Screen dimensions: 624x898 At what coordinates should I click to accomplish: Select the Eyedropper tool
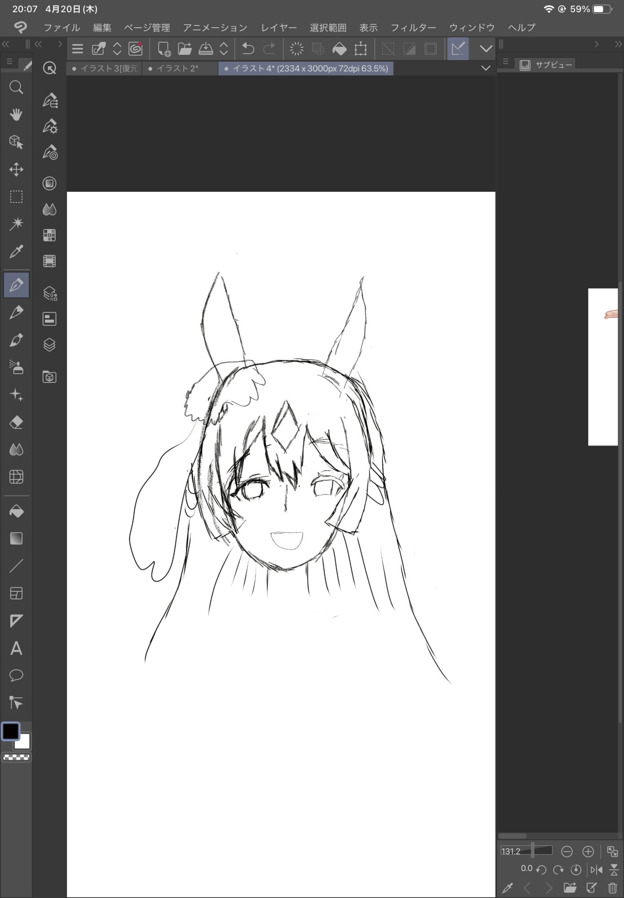click(x=16, y=252)
